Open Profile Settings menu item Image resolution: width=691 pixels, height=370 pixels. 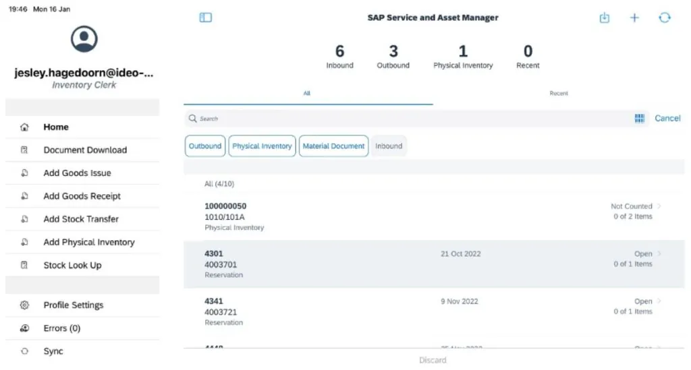coord(82,305)
